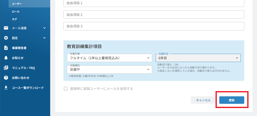Focus the 自由項目3 input field

pyautogui.click(x=154, y=26)
